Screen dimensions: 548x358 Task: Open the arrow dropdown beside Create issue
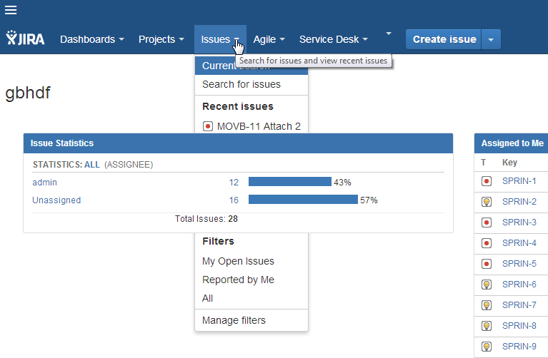tap(491, 39)
